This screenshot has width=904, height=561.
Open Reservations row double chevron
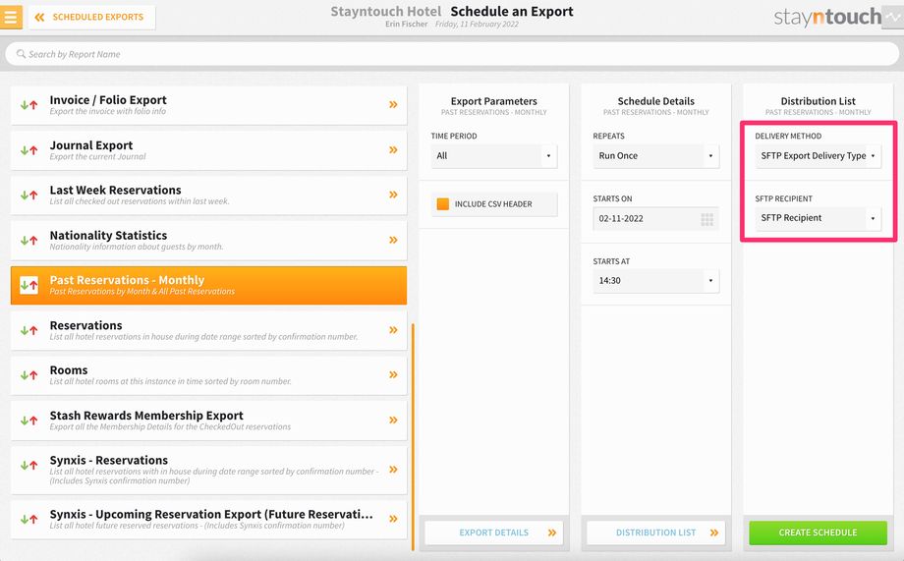[x=393, y=330]
